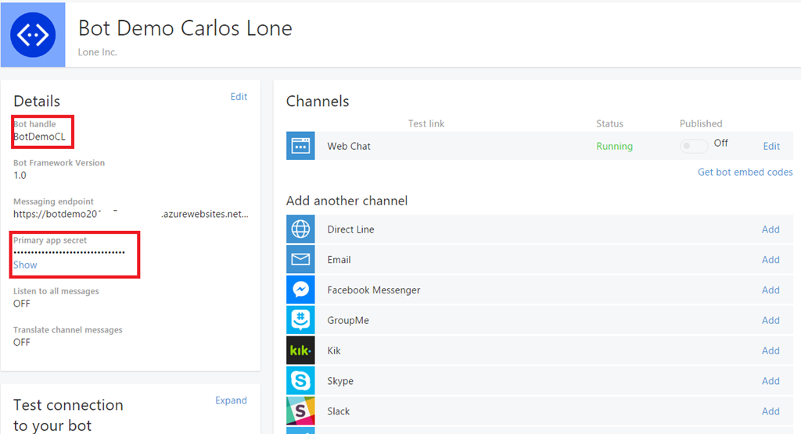Click the Listen to all messages OFF value

click(22, 304)
